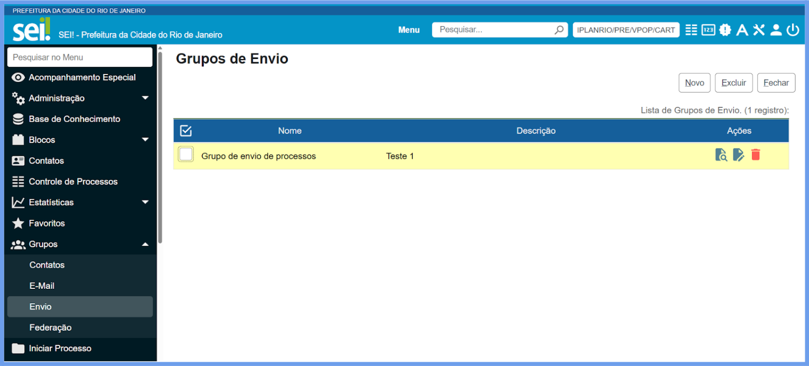Open the wrench and screwdriver settings icon
The image size is (809, 366).
tap(758, 30)
